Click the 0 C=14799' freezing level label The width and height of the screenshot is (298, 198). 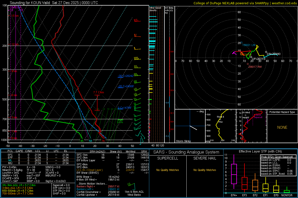[125, 108]
